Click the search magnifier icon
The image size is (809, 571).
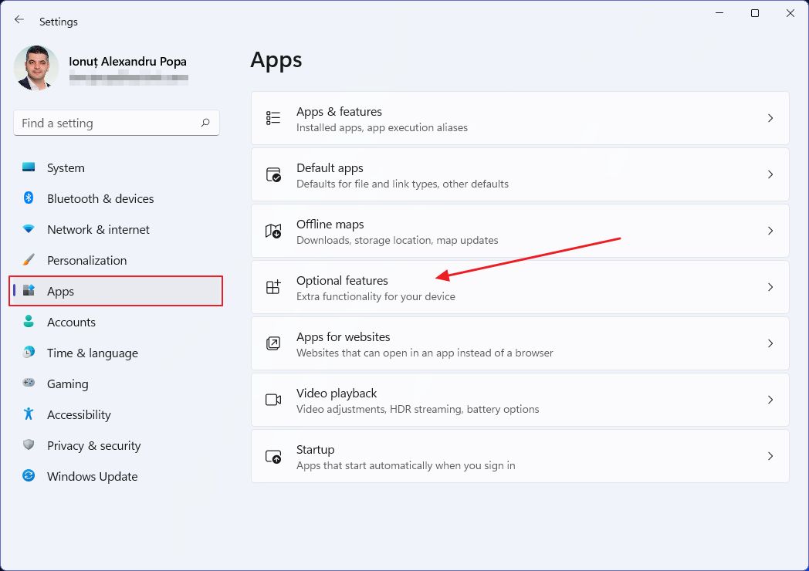click(x=205, y=123)
